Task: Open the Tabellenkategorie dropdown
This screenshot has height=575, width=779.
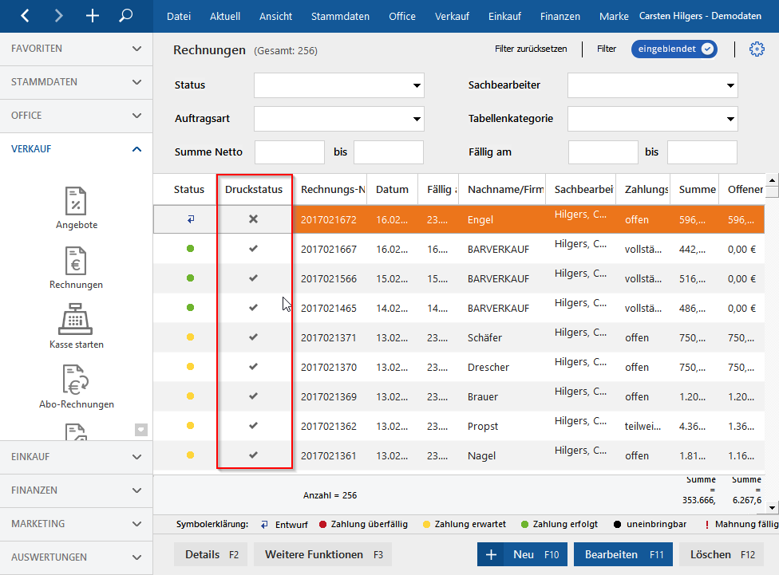Action: pyautogui.click(x=652, y=119)
